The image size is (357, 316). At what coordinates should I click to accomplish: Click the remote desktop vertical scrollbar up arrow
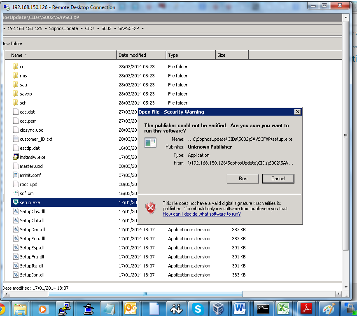(346, 17)
